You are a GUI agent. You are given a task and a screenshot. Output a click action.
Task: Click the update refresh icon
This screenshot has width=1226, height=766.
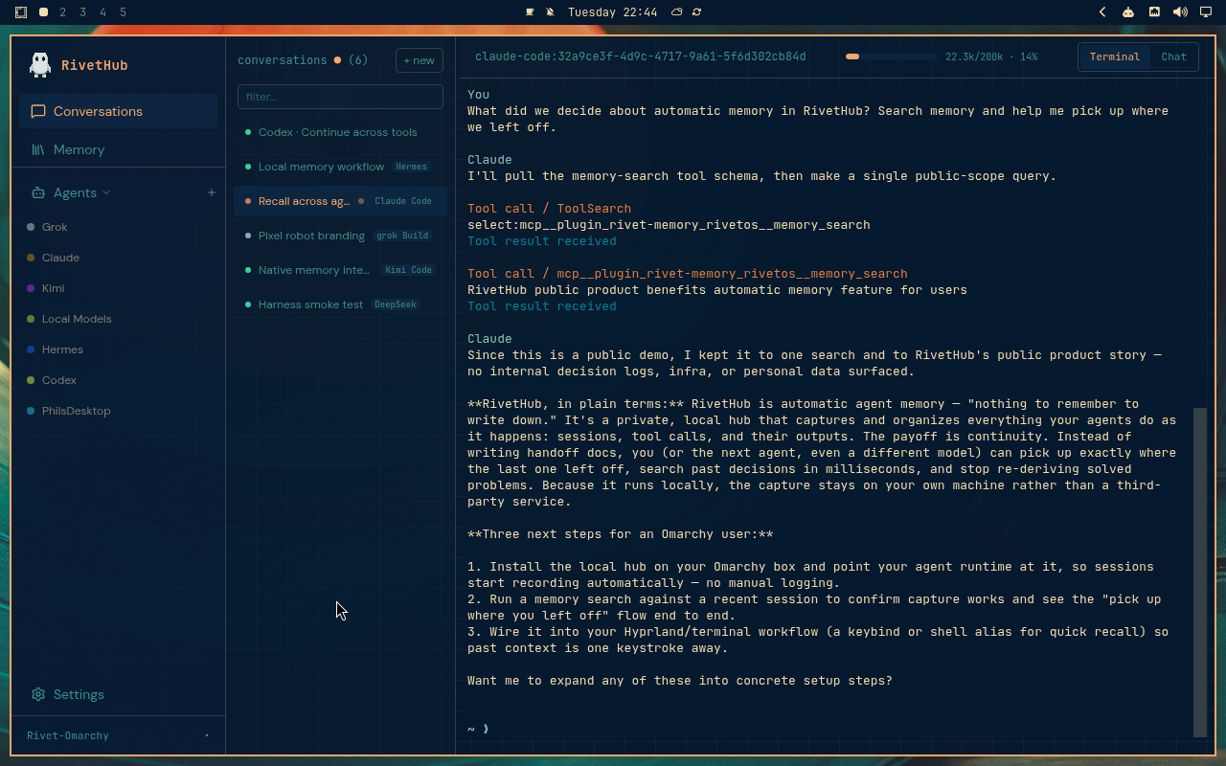696,12
